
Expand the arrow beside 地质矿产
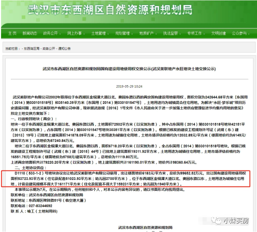(x=156, y=34)
